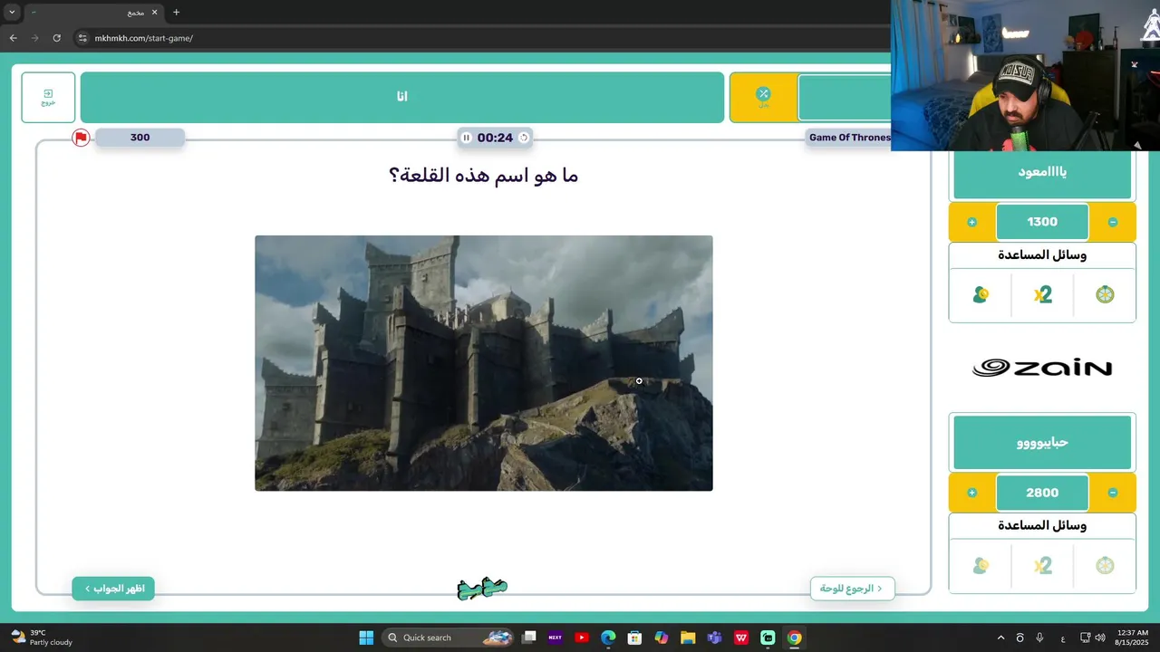This screenshot has width=1160, height=652.
Task: Click the red flag report icon
Action: coord(81,138)
